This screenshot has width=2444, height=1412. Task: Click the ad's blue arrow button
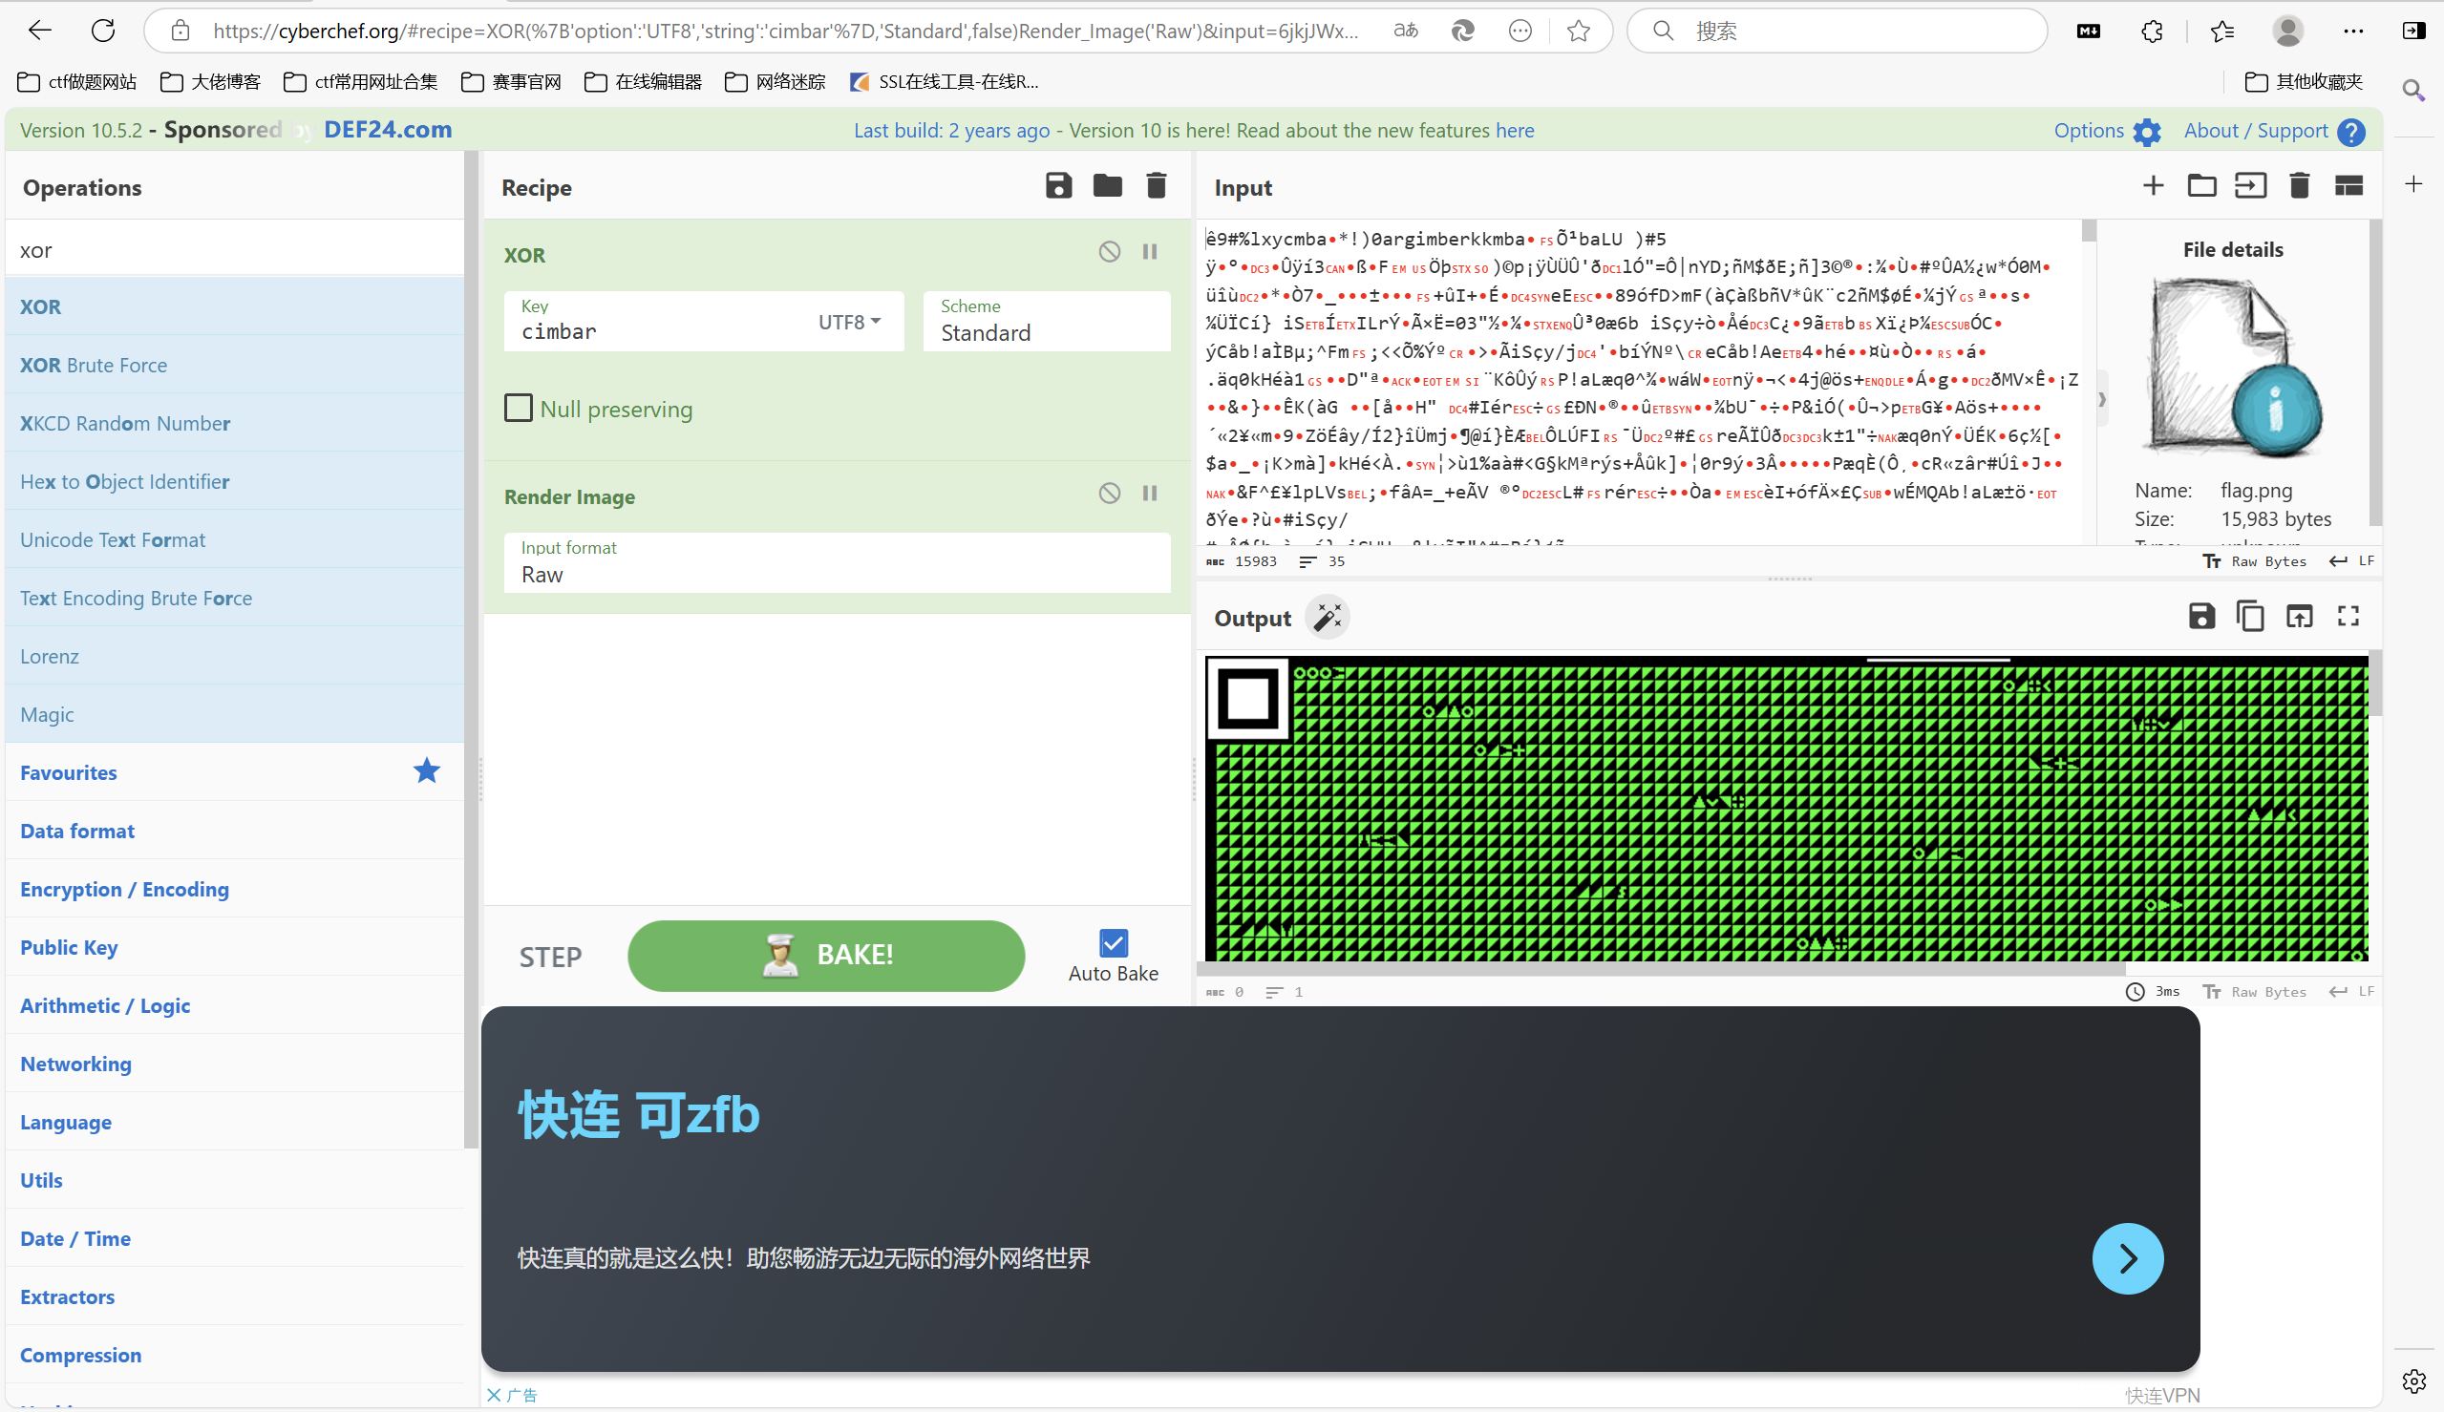pyautogui.click(x=2127, y=1257)
